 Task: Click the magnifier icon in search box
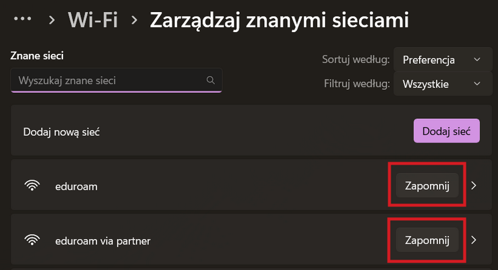[x=211, y=80]
